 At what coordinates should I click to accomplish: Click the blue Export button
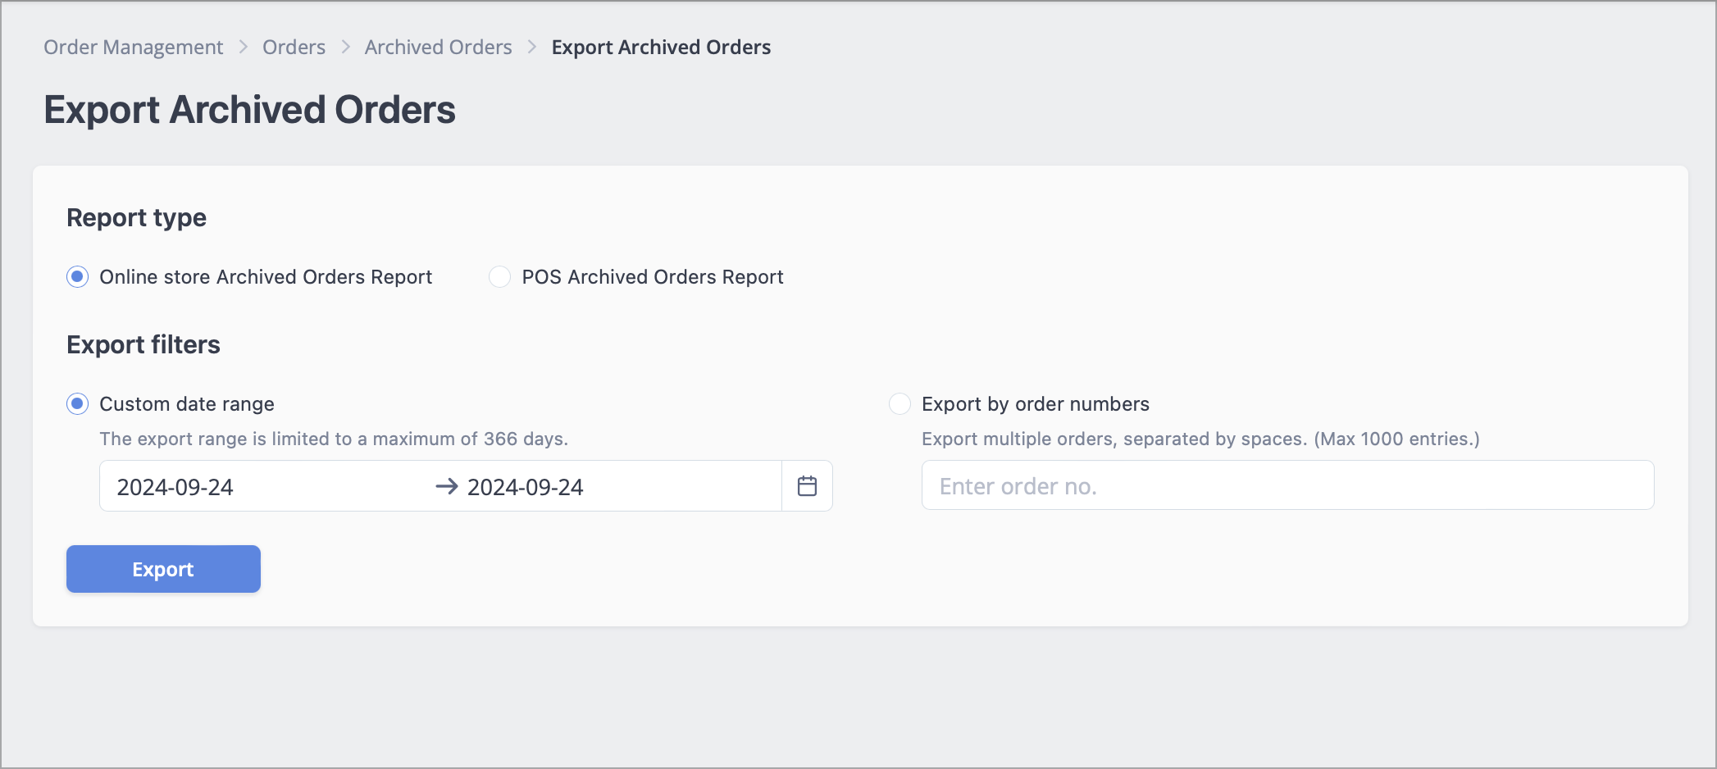pos(163,569)
